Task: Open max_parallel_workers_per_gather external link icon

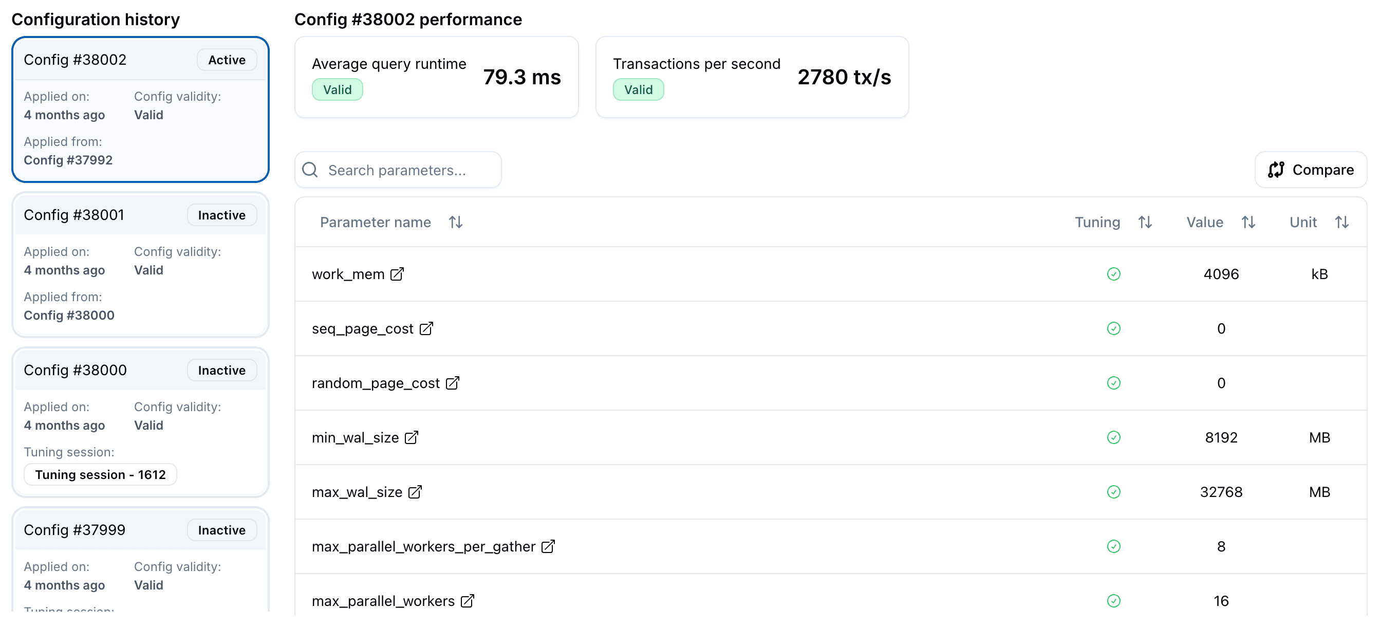Action: click(x=548, y=546)
